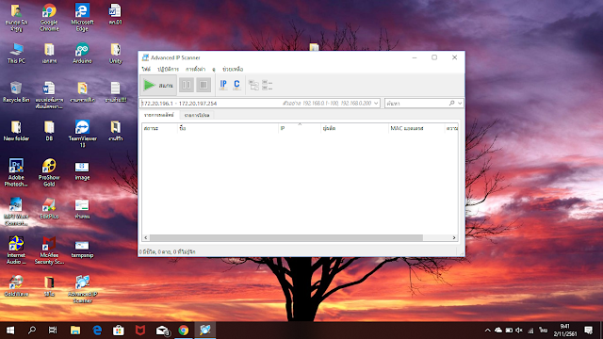This screenshot has width=603, height=339.
Task: Open the Mail app from the taskbar
Action: tap(162, 331)
